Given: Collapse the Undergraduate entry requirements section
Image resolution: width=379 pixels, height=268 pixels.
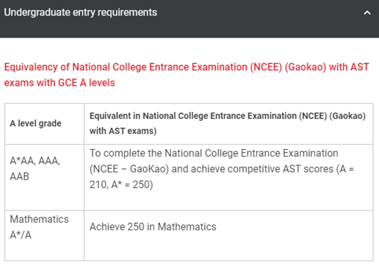Looking at the screenshot, I should (367, 13).
